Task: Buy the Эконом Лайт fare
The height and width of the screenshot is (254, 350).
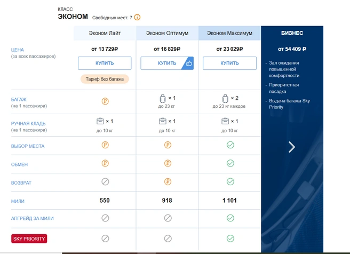Action: point(105,63)
